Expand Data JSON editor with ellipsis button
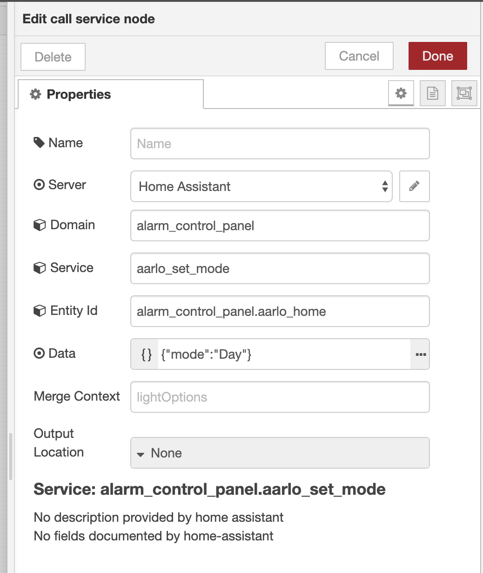 (x=421, y=355)
